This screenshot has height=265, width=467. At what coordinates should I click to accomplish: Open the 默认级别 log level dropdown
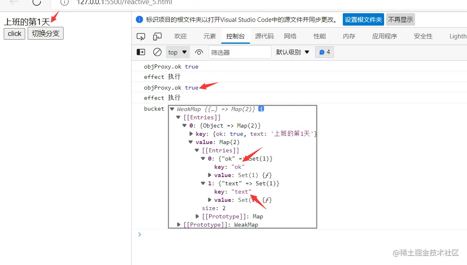pos(292,52)
